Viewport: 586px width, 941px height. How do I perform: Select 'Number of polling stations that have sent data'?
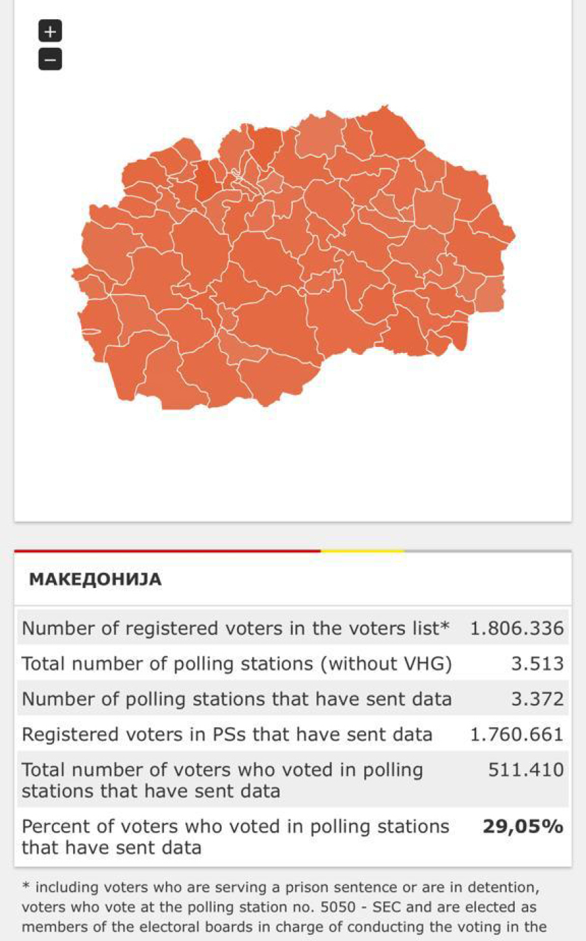click(236, 699)
